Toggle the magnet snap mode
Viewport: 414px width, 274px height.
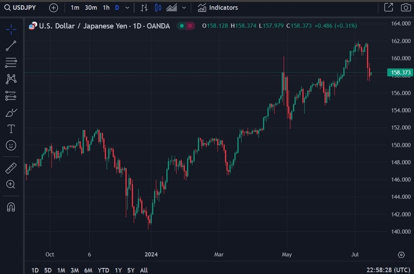tap(11, 207)
